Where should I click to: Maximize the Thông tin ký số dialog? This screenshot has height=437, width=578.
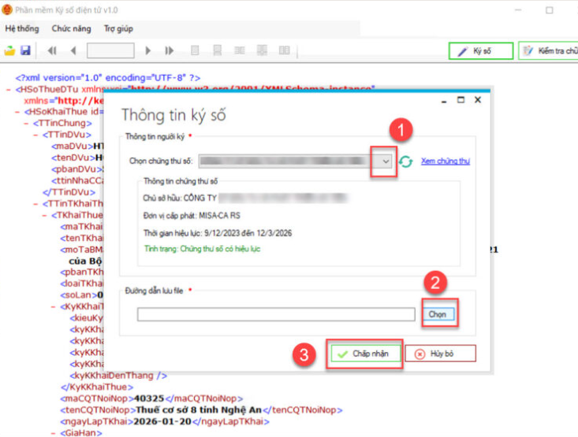click(x=461, y=100)
